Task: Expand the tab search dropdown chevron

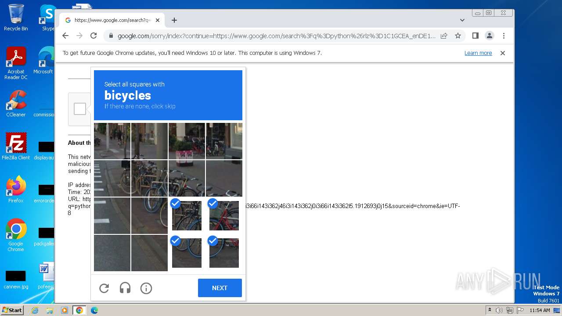Action: click(462, 20)
